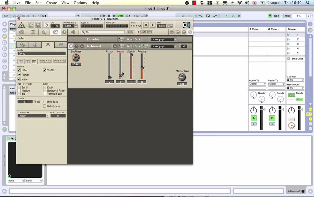314x197 pixels.
Task: Toggle the A Return track activator
Action: [x=253, y=118]
